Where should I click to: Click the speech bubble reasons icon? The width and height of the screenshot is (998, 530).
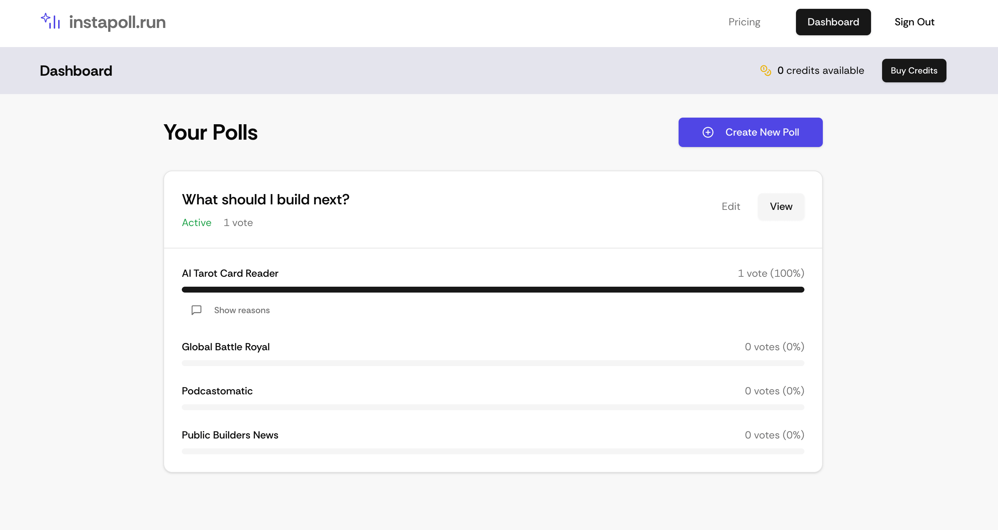[x=197, y=310]
